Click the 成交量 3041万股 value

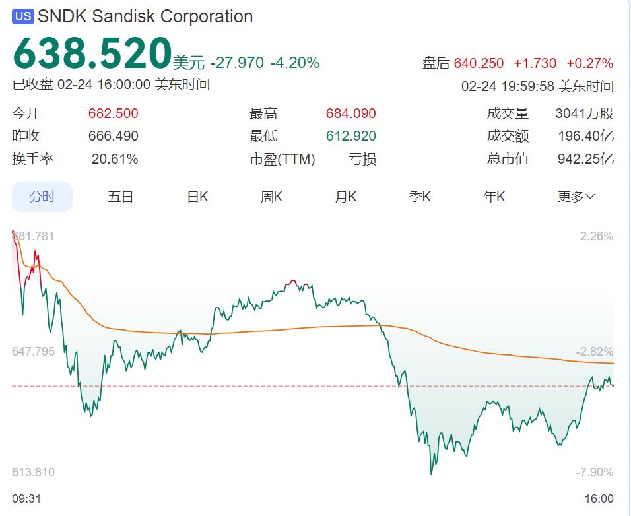[x=584, y=113]
